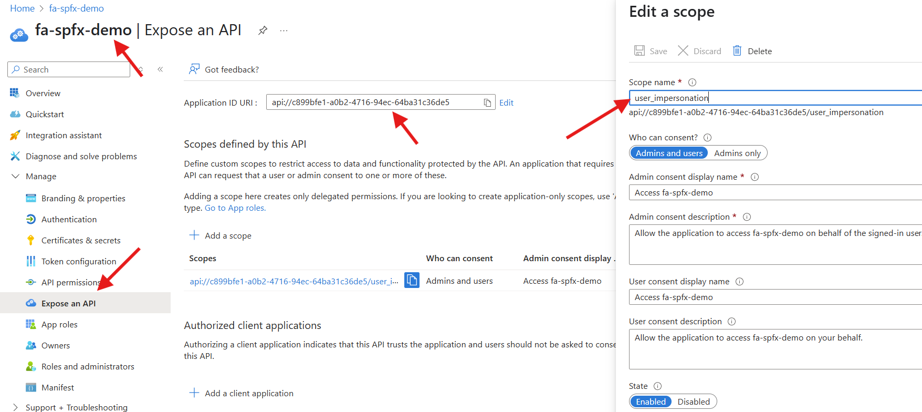Screen dimensions: 922x412
Task: Open API permissions page
Action: coord(71,282)
